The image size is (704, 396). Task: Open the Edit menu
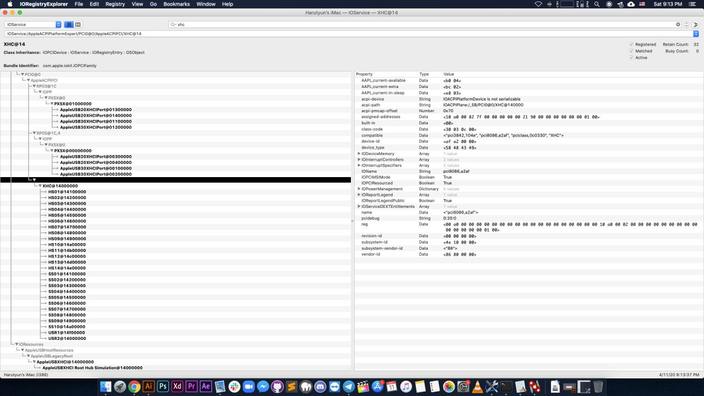coord(95,4)
